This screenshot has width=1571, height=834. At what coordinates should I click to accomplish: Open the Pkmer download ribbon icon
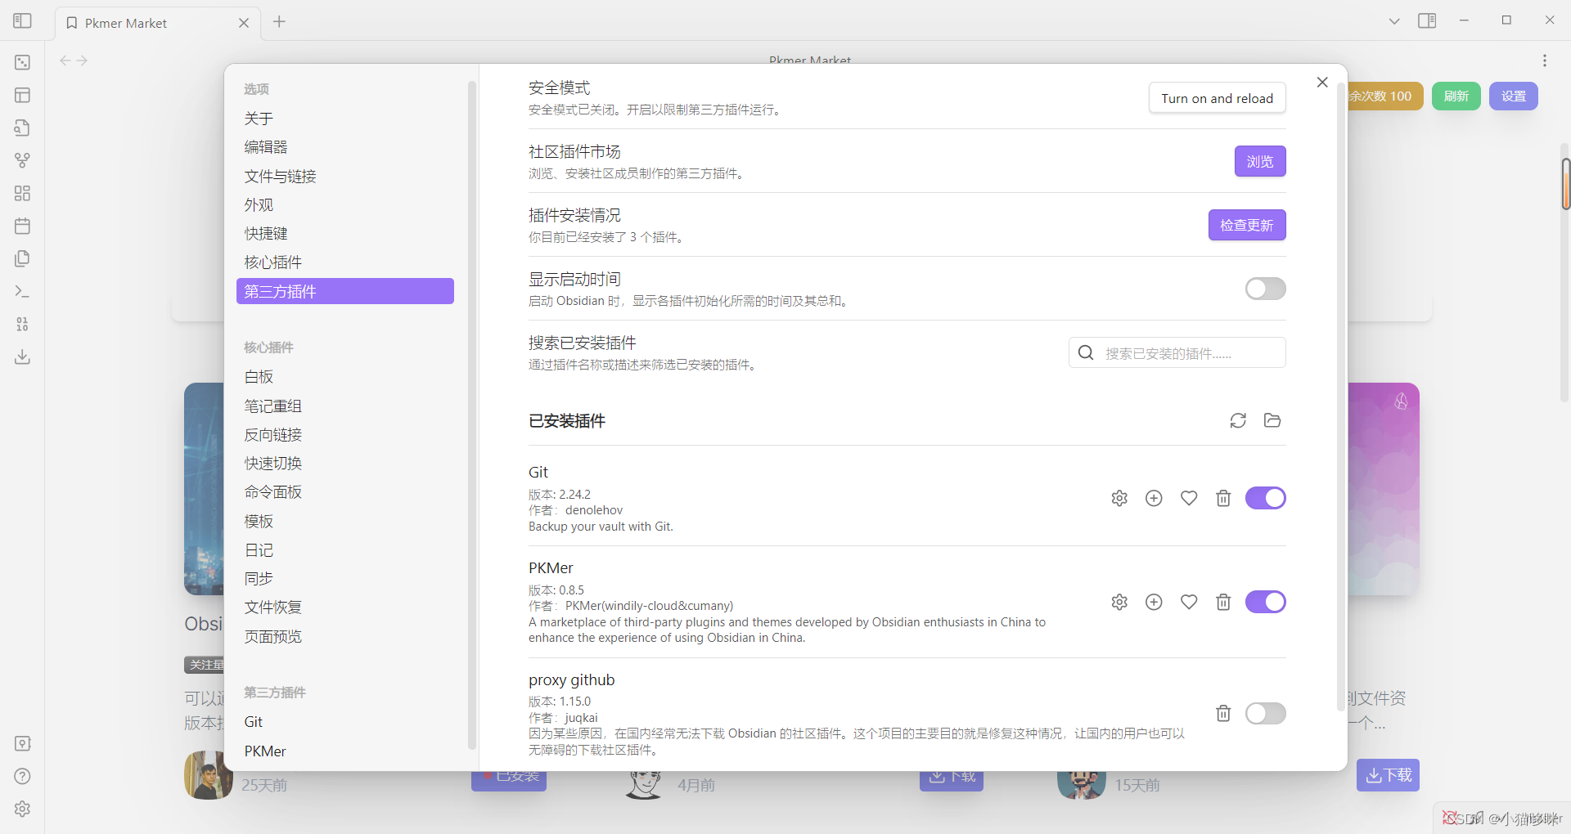point(22,356)
